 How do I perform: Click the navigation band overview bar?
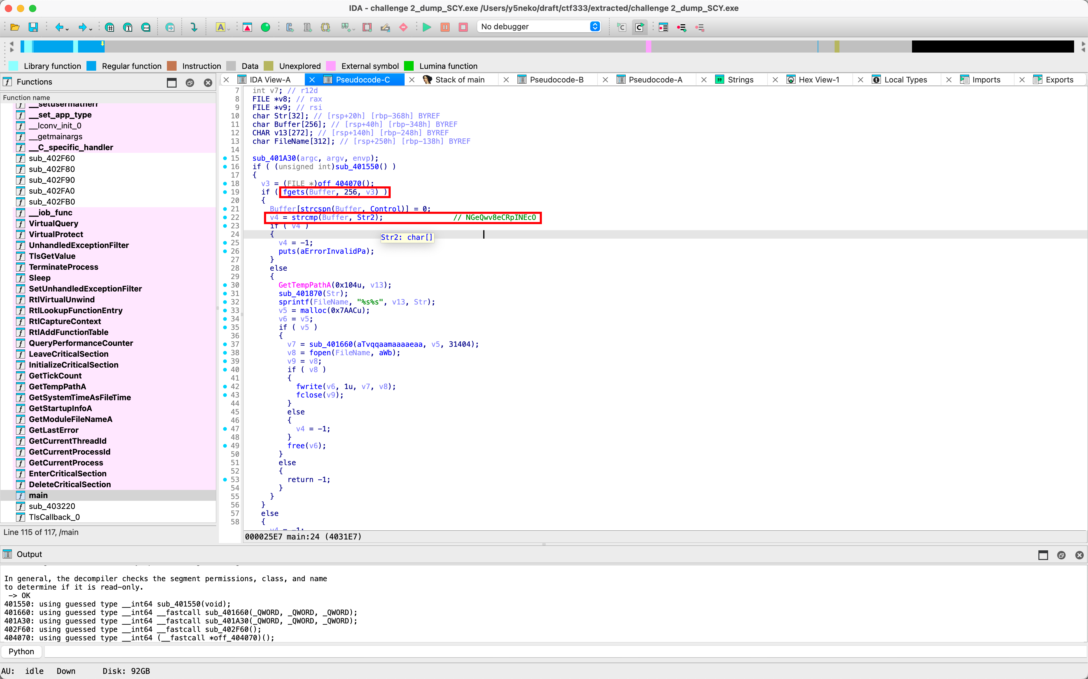(450, 46)
